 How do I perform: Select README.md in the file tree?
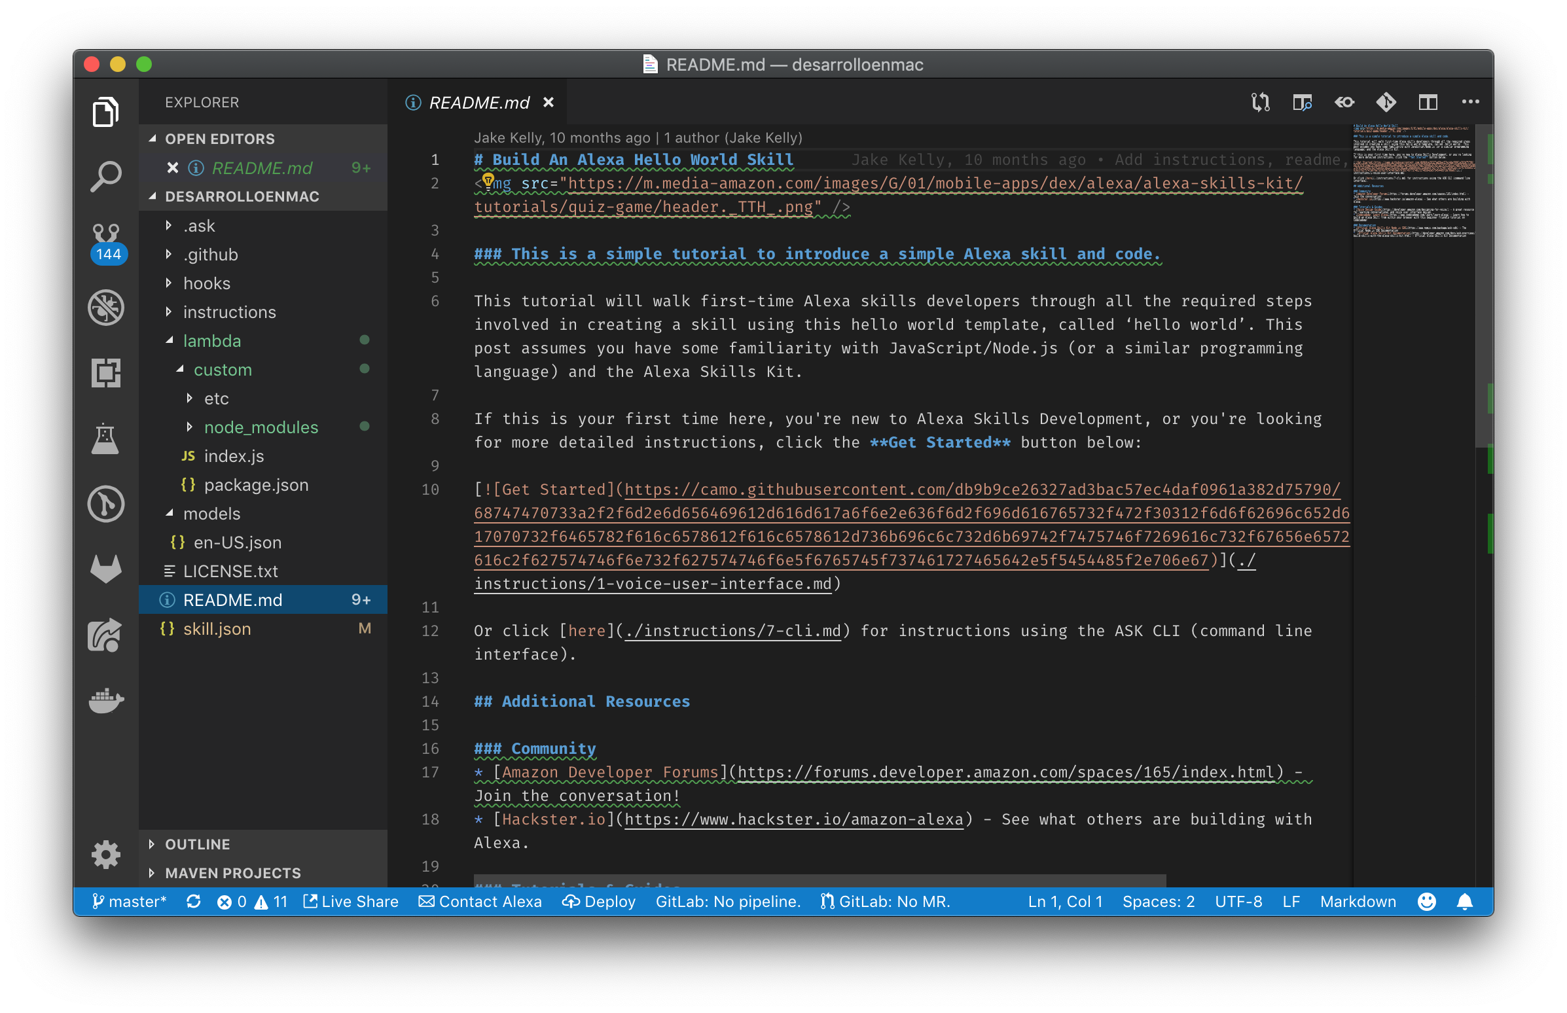click(x=263, y=600)
